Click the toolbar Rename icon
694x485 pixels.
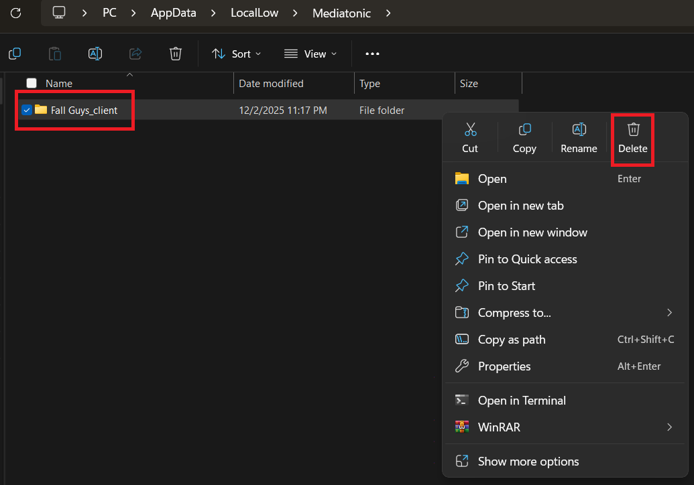point(95,54)
